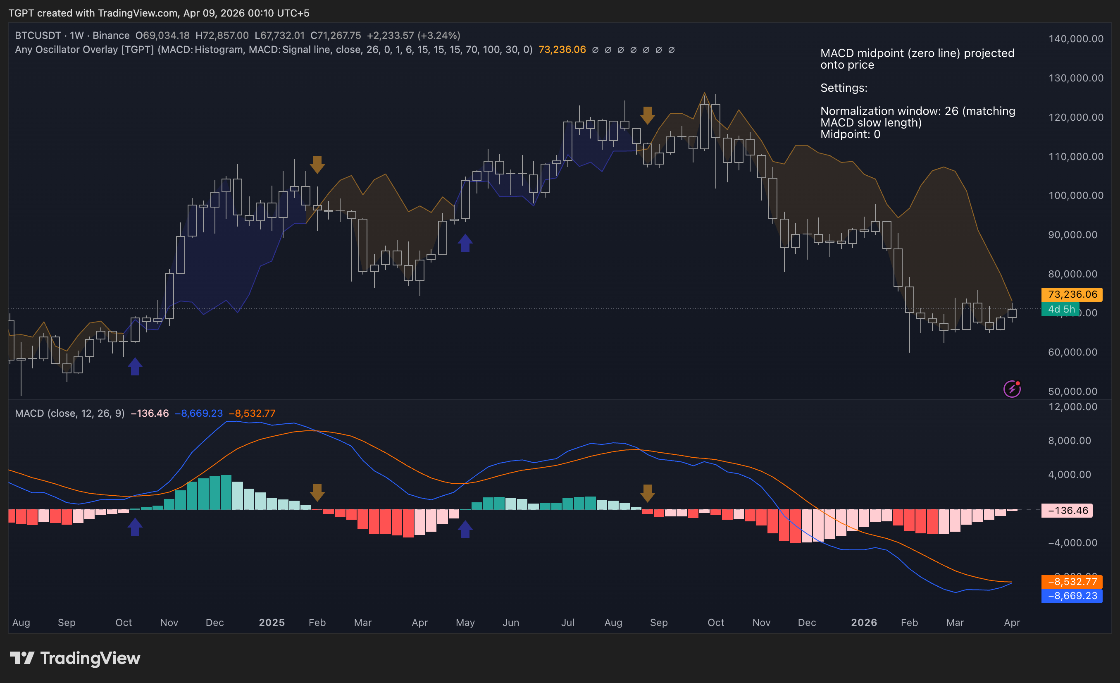Select the orange 73,236.06 price axis label
This screenshot has height=683, width=1120.
coord(1072,294)
